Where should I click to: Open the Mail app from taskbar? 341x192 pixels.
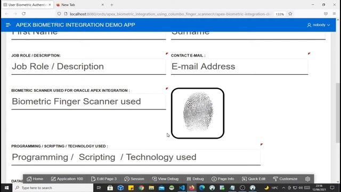pyautogui.click(x=161, y=188)
